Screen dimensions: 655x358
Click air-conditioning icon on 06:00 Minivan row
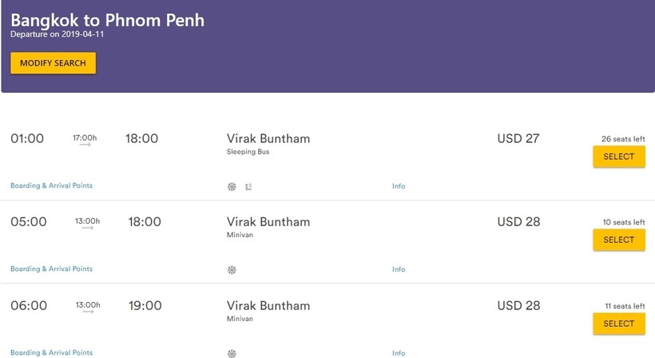(x=232, y=353)
